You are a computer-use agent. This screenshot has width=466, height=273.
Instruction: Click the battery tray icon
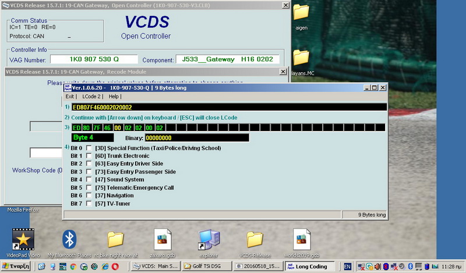pyautogui.click(x=427, y=267)
